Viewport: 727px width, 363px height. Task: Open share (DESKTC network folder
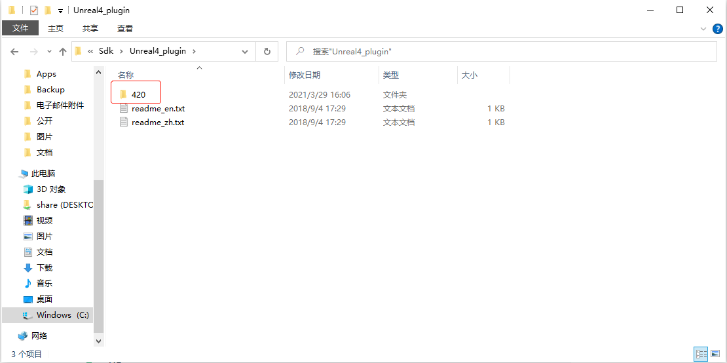pos(65,205)
